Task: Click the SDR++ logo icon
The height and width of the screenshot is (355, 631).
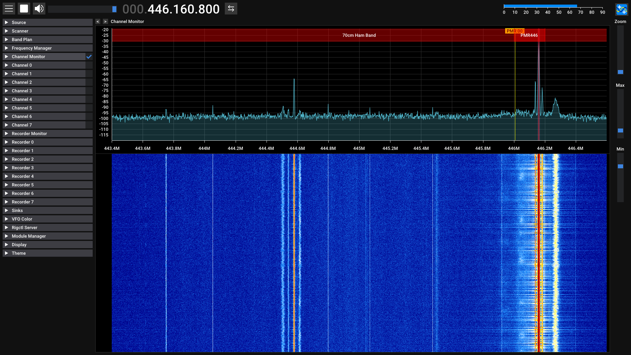Action: [621, 10]
